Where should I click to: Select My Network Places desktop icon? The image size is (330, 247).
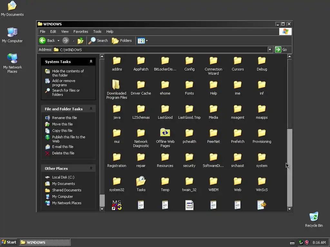(x=13, y=63)
